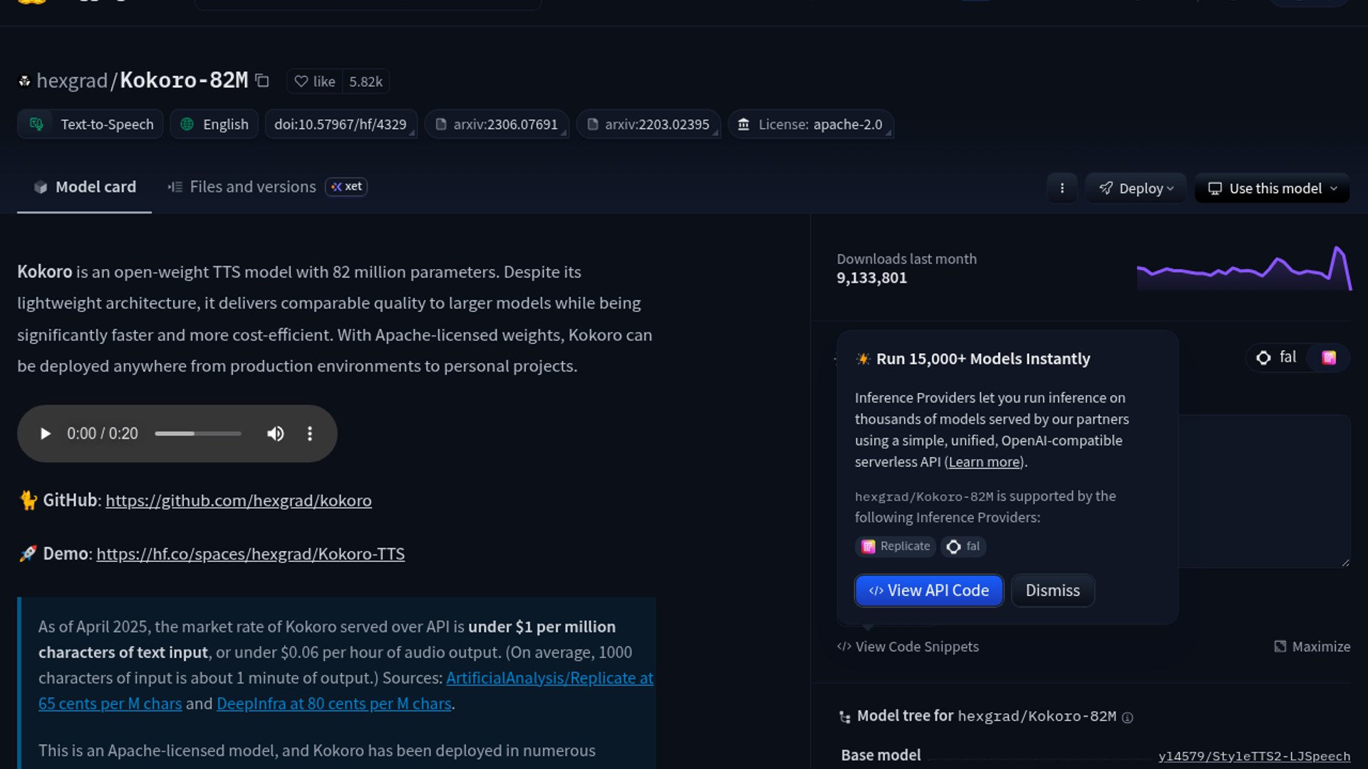This screenshot has height=769, width=1368.
Task: Click the Model tree info icon
Action: (x=1127, y=717)
